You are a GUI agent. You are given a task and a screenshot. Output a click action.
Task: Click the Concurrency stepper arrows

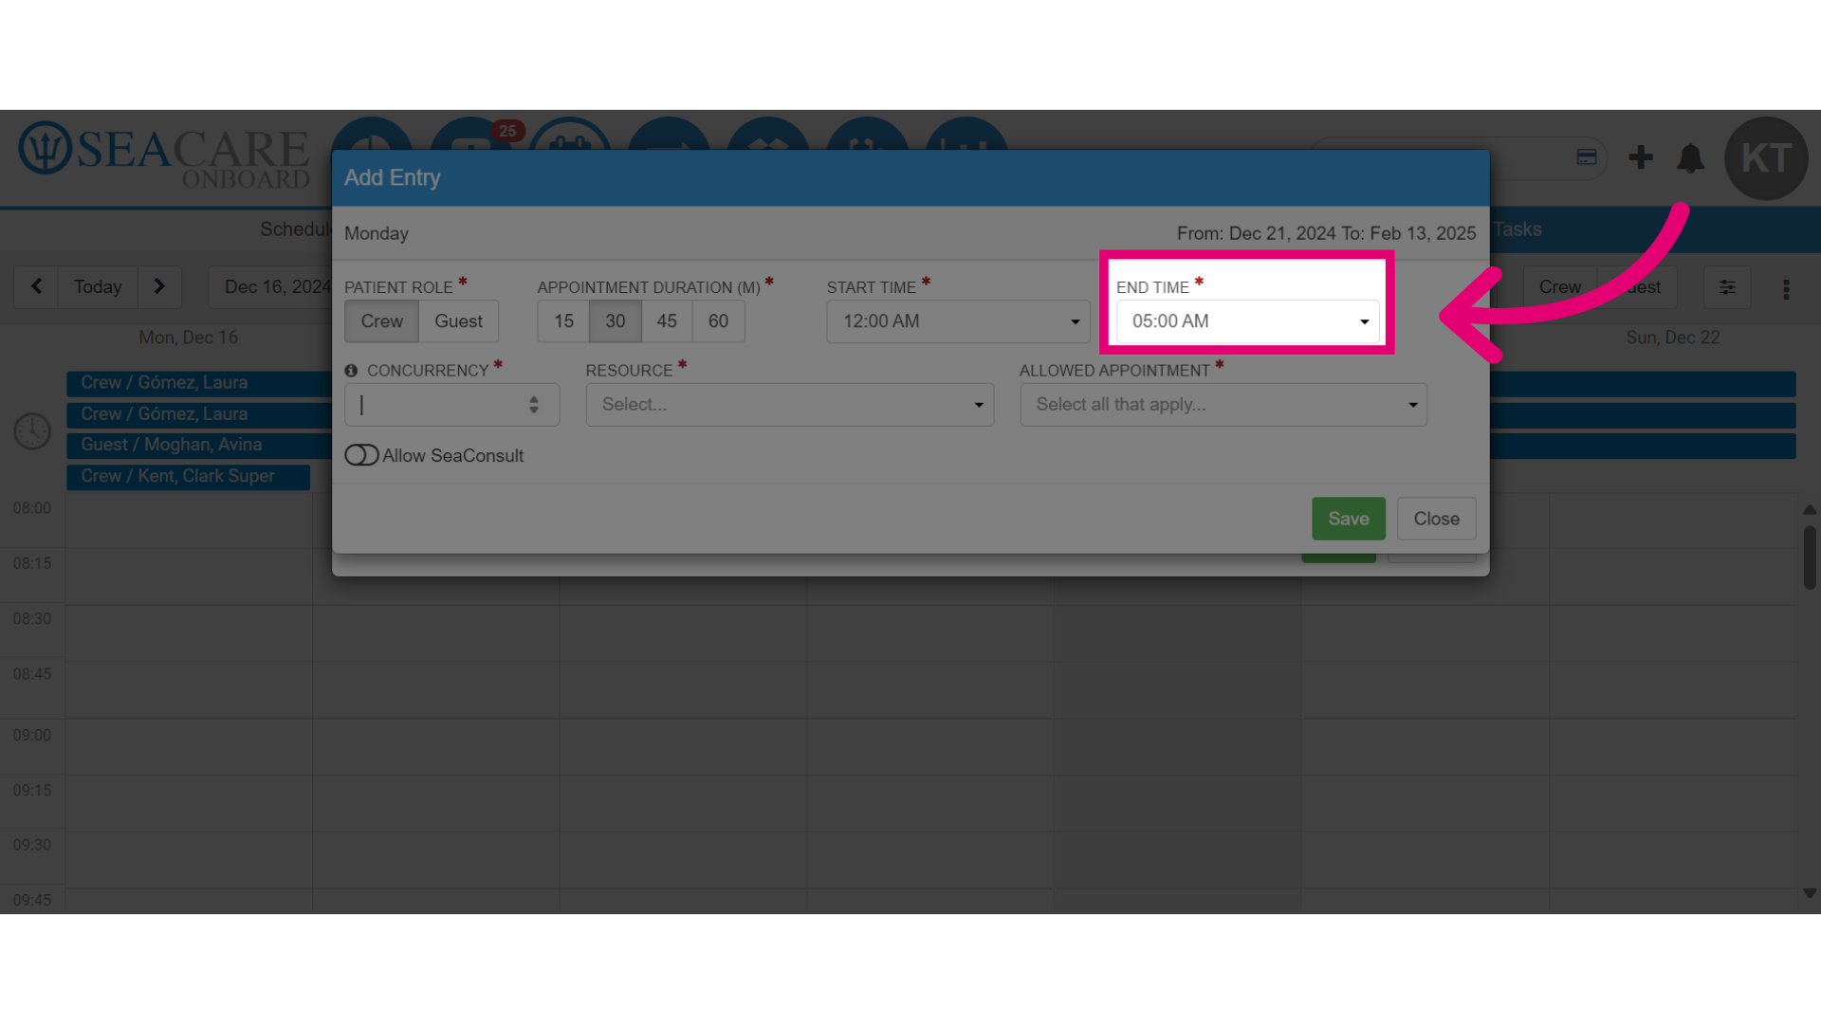534,405
